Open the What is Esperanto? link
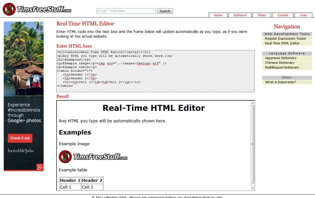The image size is (315, 198). click(x=281, y=82)
